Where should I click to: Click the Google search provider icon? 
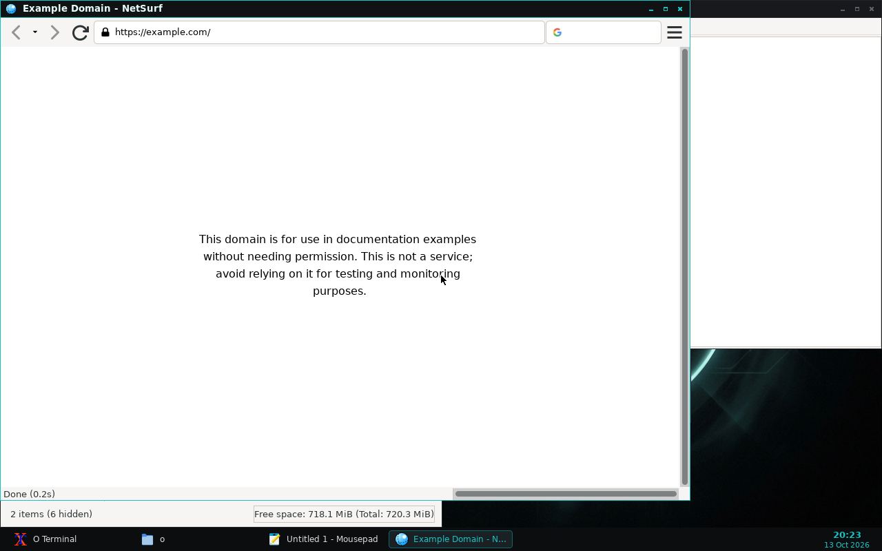(x=557, y=32)
